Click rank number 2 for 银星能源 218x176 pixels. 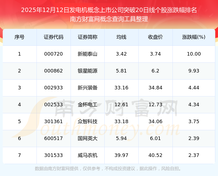coord(19,71)
